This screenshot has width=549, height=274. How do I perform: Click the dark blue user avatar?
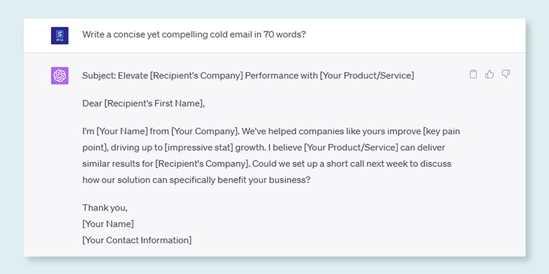60,35
